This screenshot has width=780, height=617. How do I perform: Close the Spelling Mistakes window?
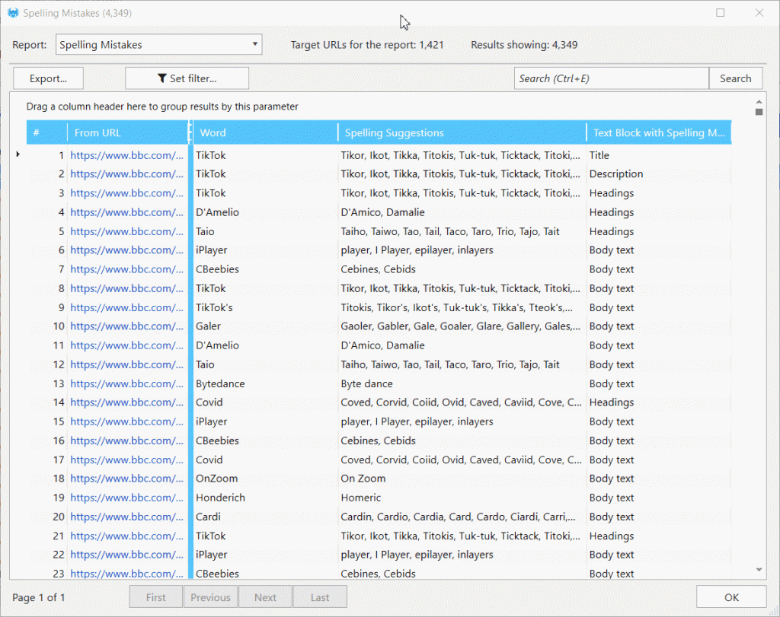tap(759, 13)
